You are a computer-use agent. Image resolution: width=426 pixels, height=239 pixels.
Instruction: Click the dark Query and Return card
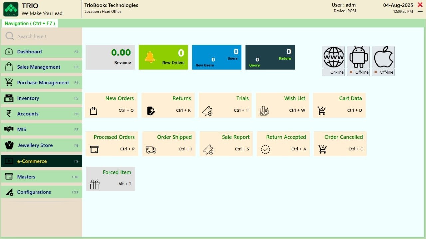[270, 57]
